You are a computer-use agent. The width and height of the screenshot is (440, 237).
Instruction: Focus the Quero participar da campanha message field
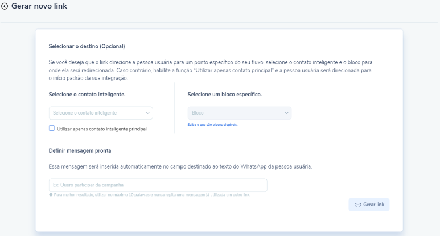click(158, 185)
